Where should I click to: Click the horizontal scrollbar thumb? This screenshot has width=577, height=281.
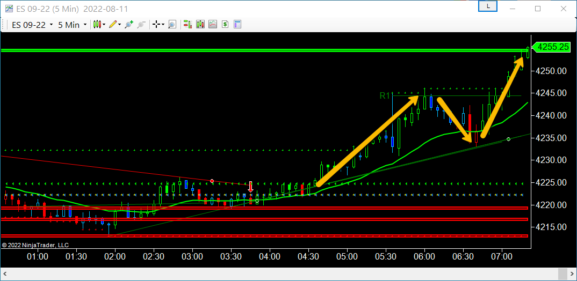[562, 273]
